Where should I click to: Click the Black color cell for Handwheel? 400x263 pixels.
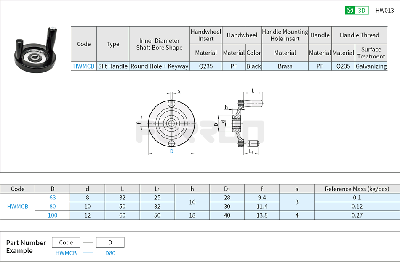pyautogui.click(x=254, y=66)
